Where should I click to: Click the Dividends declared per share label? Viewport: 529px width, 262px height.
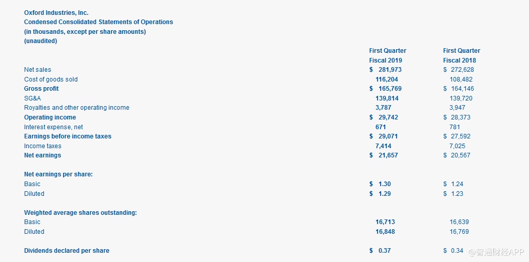click(x=67, y=251)
